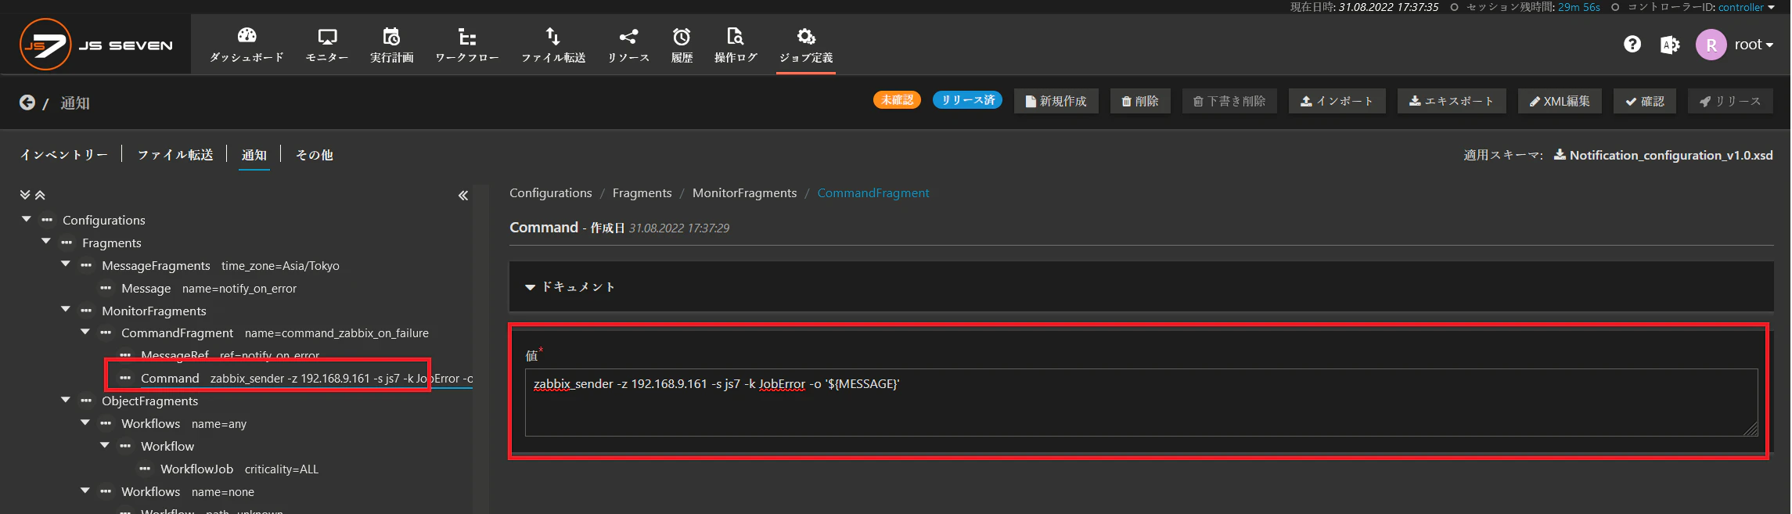Collapse the Workflows name=any node

(85, 422)
